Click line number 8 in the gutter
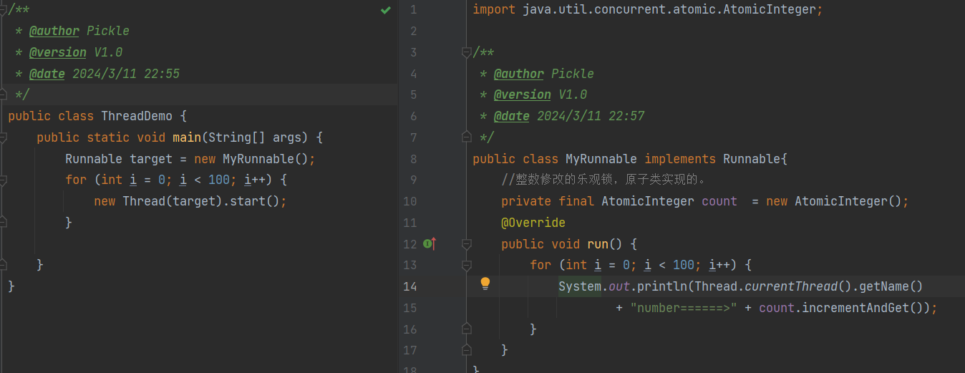Viewport: 965px width, 373px height. [413, 159]
